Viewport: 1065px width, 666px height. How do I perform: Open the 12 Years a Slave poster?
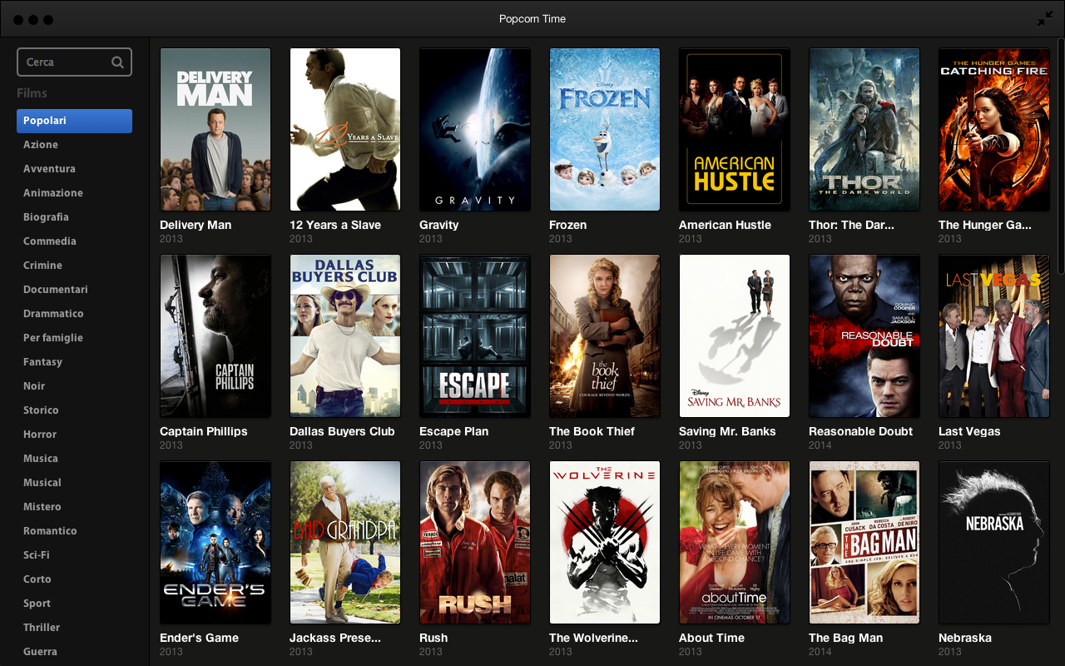coord(345,129)
